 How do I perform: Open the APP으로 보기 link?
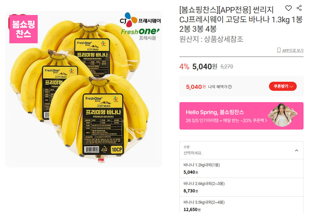[293, 50]
